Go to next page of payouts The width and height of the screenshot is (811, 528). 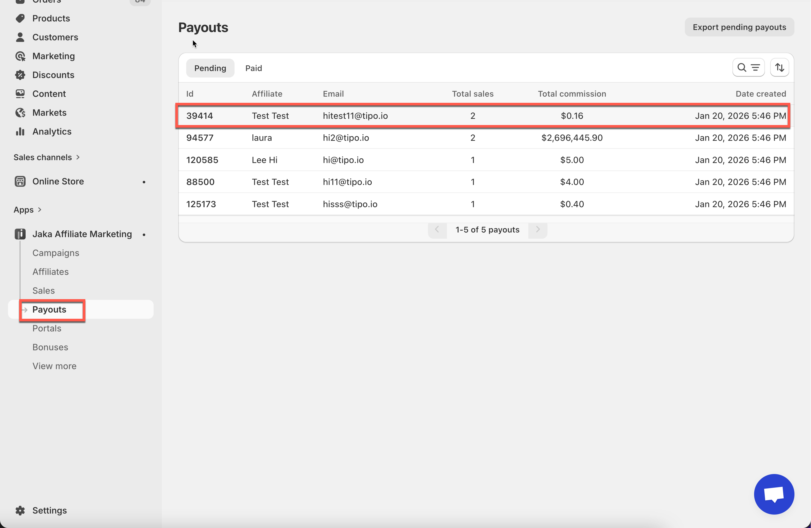pos(537,230)
